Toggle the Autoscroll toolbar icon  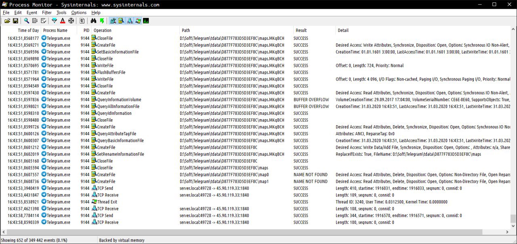pos(35,21)
